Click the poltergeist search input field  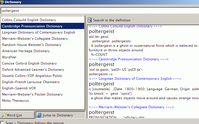pyautogui.click(x=100, y=11)
